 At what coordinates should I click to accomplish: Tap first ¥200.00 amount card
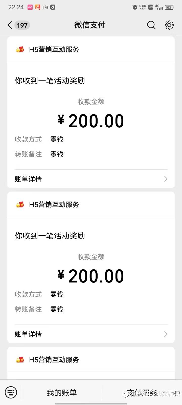coord(91,121)
